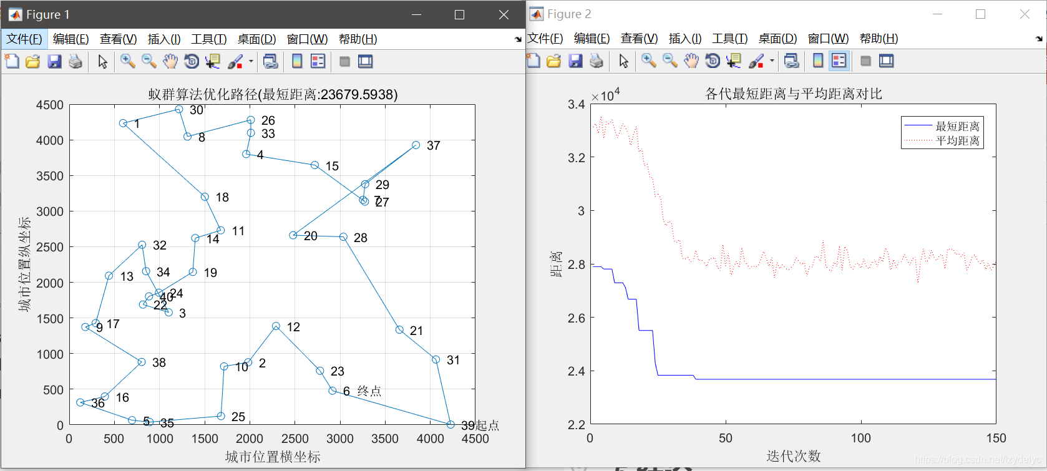Click Open File icon in Figure 1 toolbar
Image resolution: width=1047 pixels, height=471 pixels.
33,61
